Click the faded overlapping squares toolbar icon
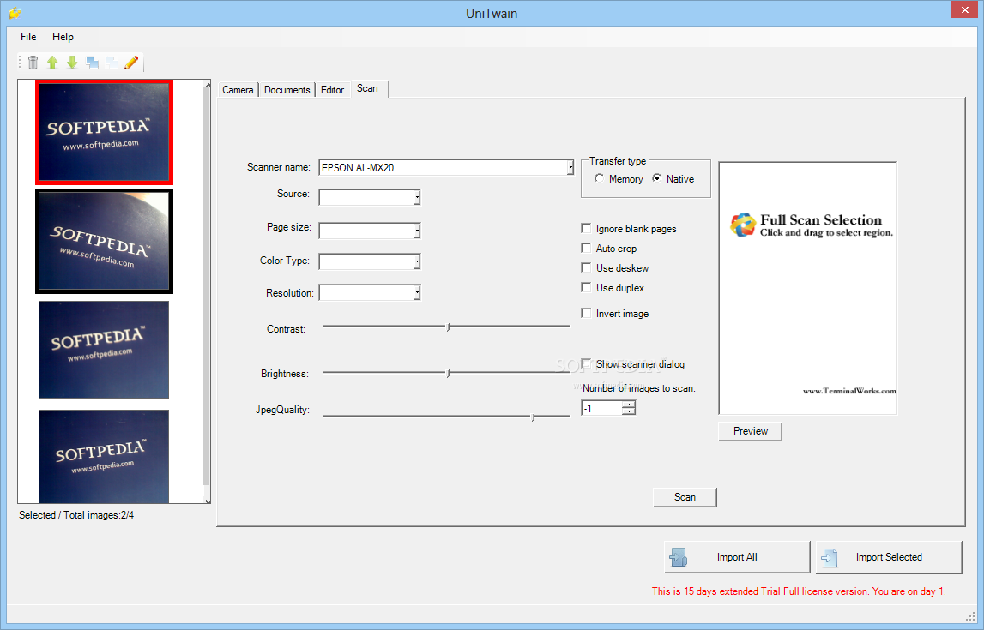 click(x=112, y=62)
